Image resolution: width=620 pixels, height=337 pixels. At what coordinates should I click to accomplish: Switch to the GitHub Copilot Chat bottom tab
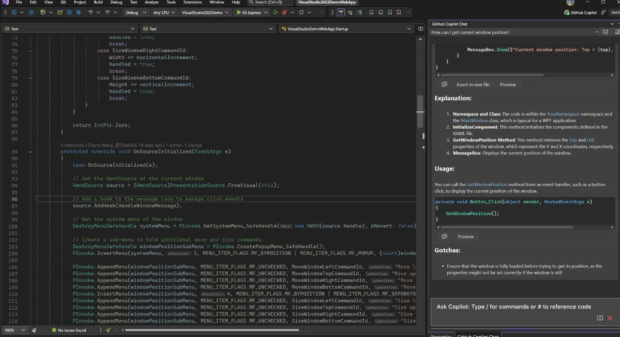477,336
